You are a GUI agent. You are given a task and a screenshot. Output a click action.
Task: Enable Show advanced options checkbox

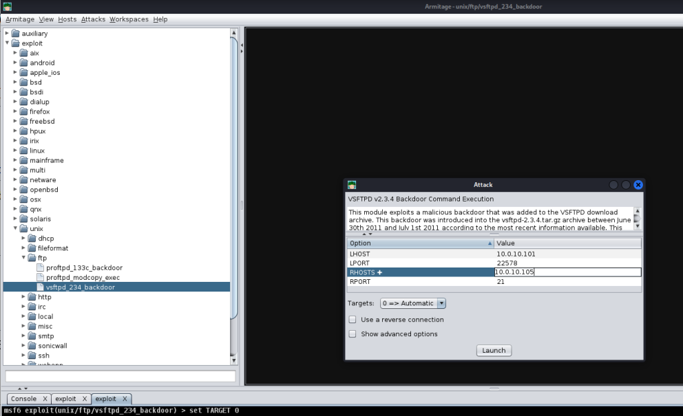[353, 334]
